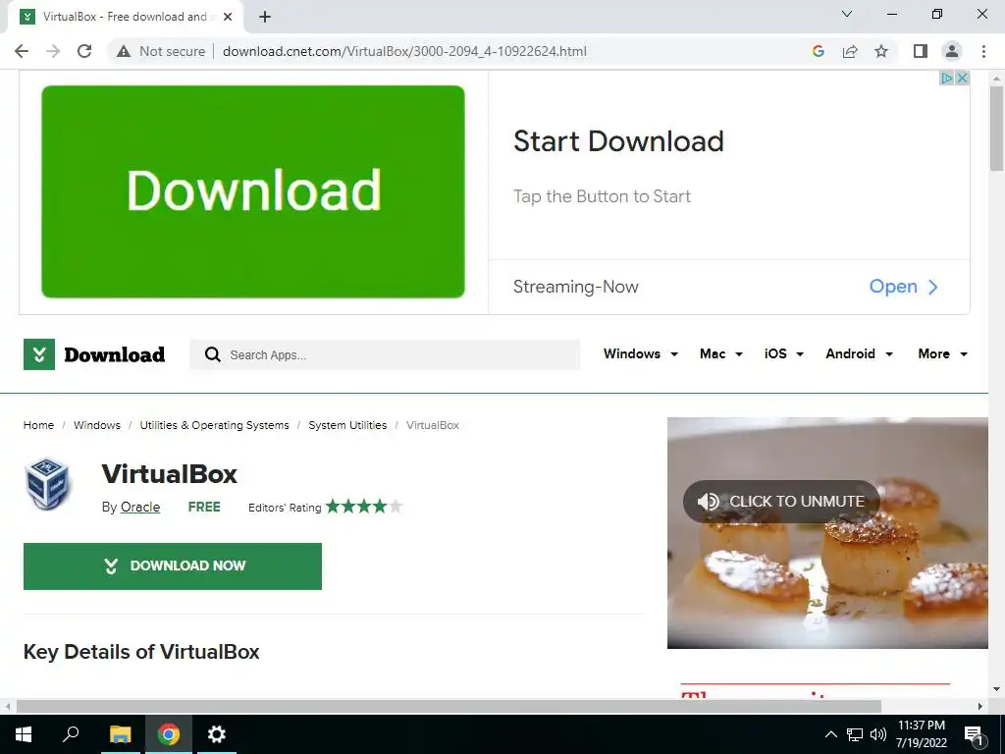The image size is (1005, 754).
Task: Close the ad with the X icon
Action: point(962,79)
